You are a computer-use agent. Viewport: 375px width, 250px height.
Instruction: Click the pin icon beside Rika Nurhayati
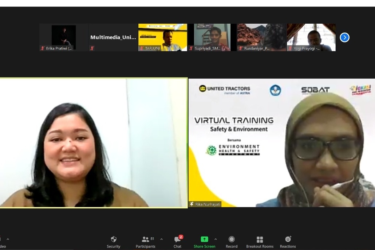point(192,204)
